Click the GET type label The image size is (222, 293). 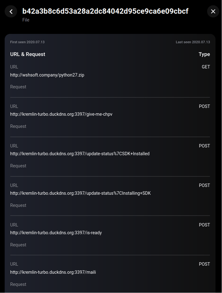click(206, 67)
